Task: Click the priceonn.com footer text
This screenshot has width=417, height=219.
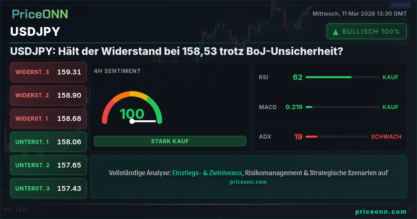Action: tap(381, 211)
